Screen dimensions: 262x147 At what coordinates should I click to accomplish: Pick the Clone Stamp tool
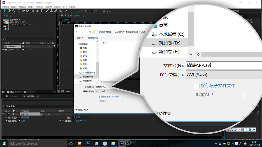point(52,11)
